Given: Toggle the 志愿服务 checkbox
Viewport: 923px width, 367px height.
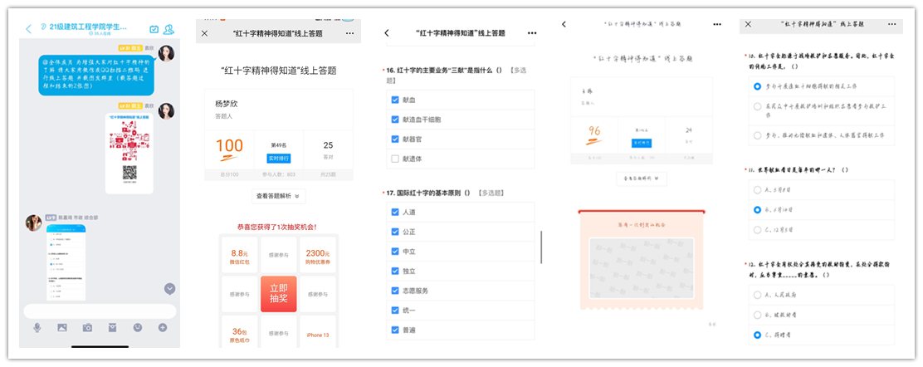Looking at the screenshot, I should point(395,291).
